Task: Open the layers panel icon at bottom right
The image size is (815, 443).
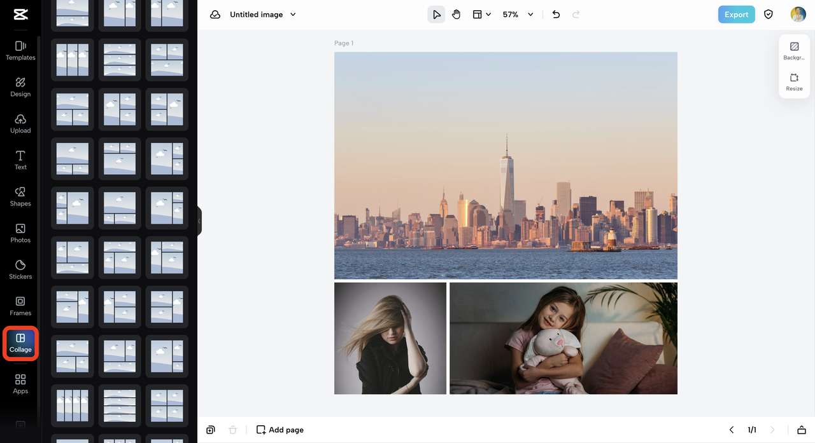Action: (x=802, y=430)
